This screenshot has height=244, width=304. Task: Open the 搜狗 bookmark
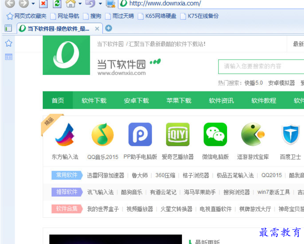[92, 16]
